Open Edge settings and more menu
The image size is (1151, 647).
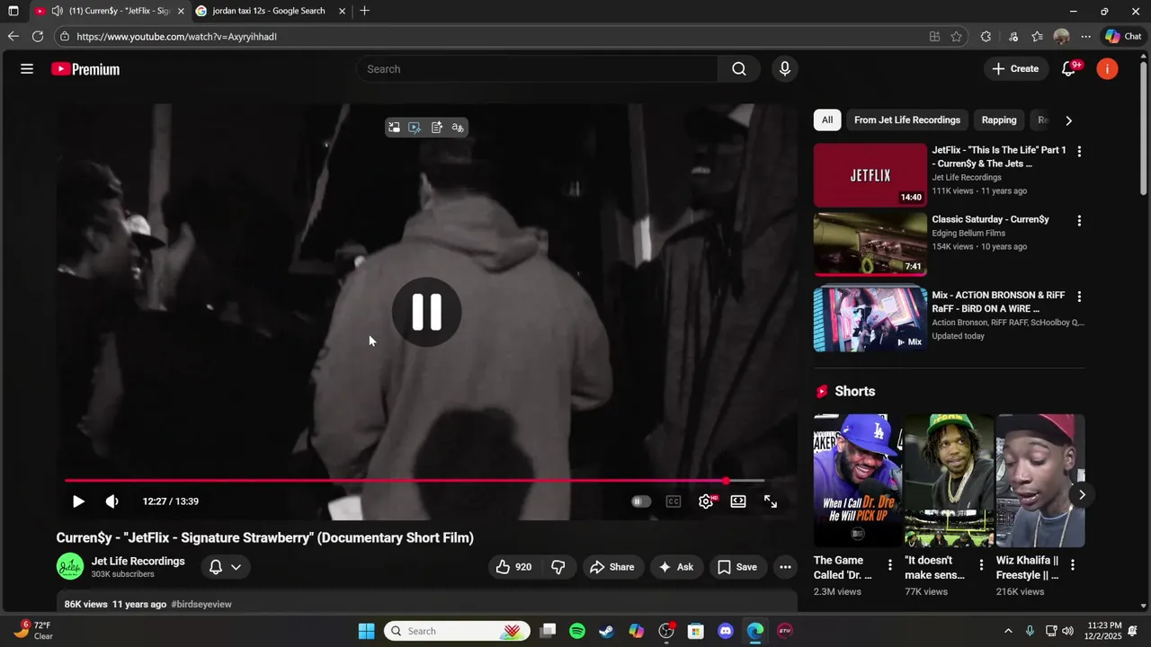1086,37
